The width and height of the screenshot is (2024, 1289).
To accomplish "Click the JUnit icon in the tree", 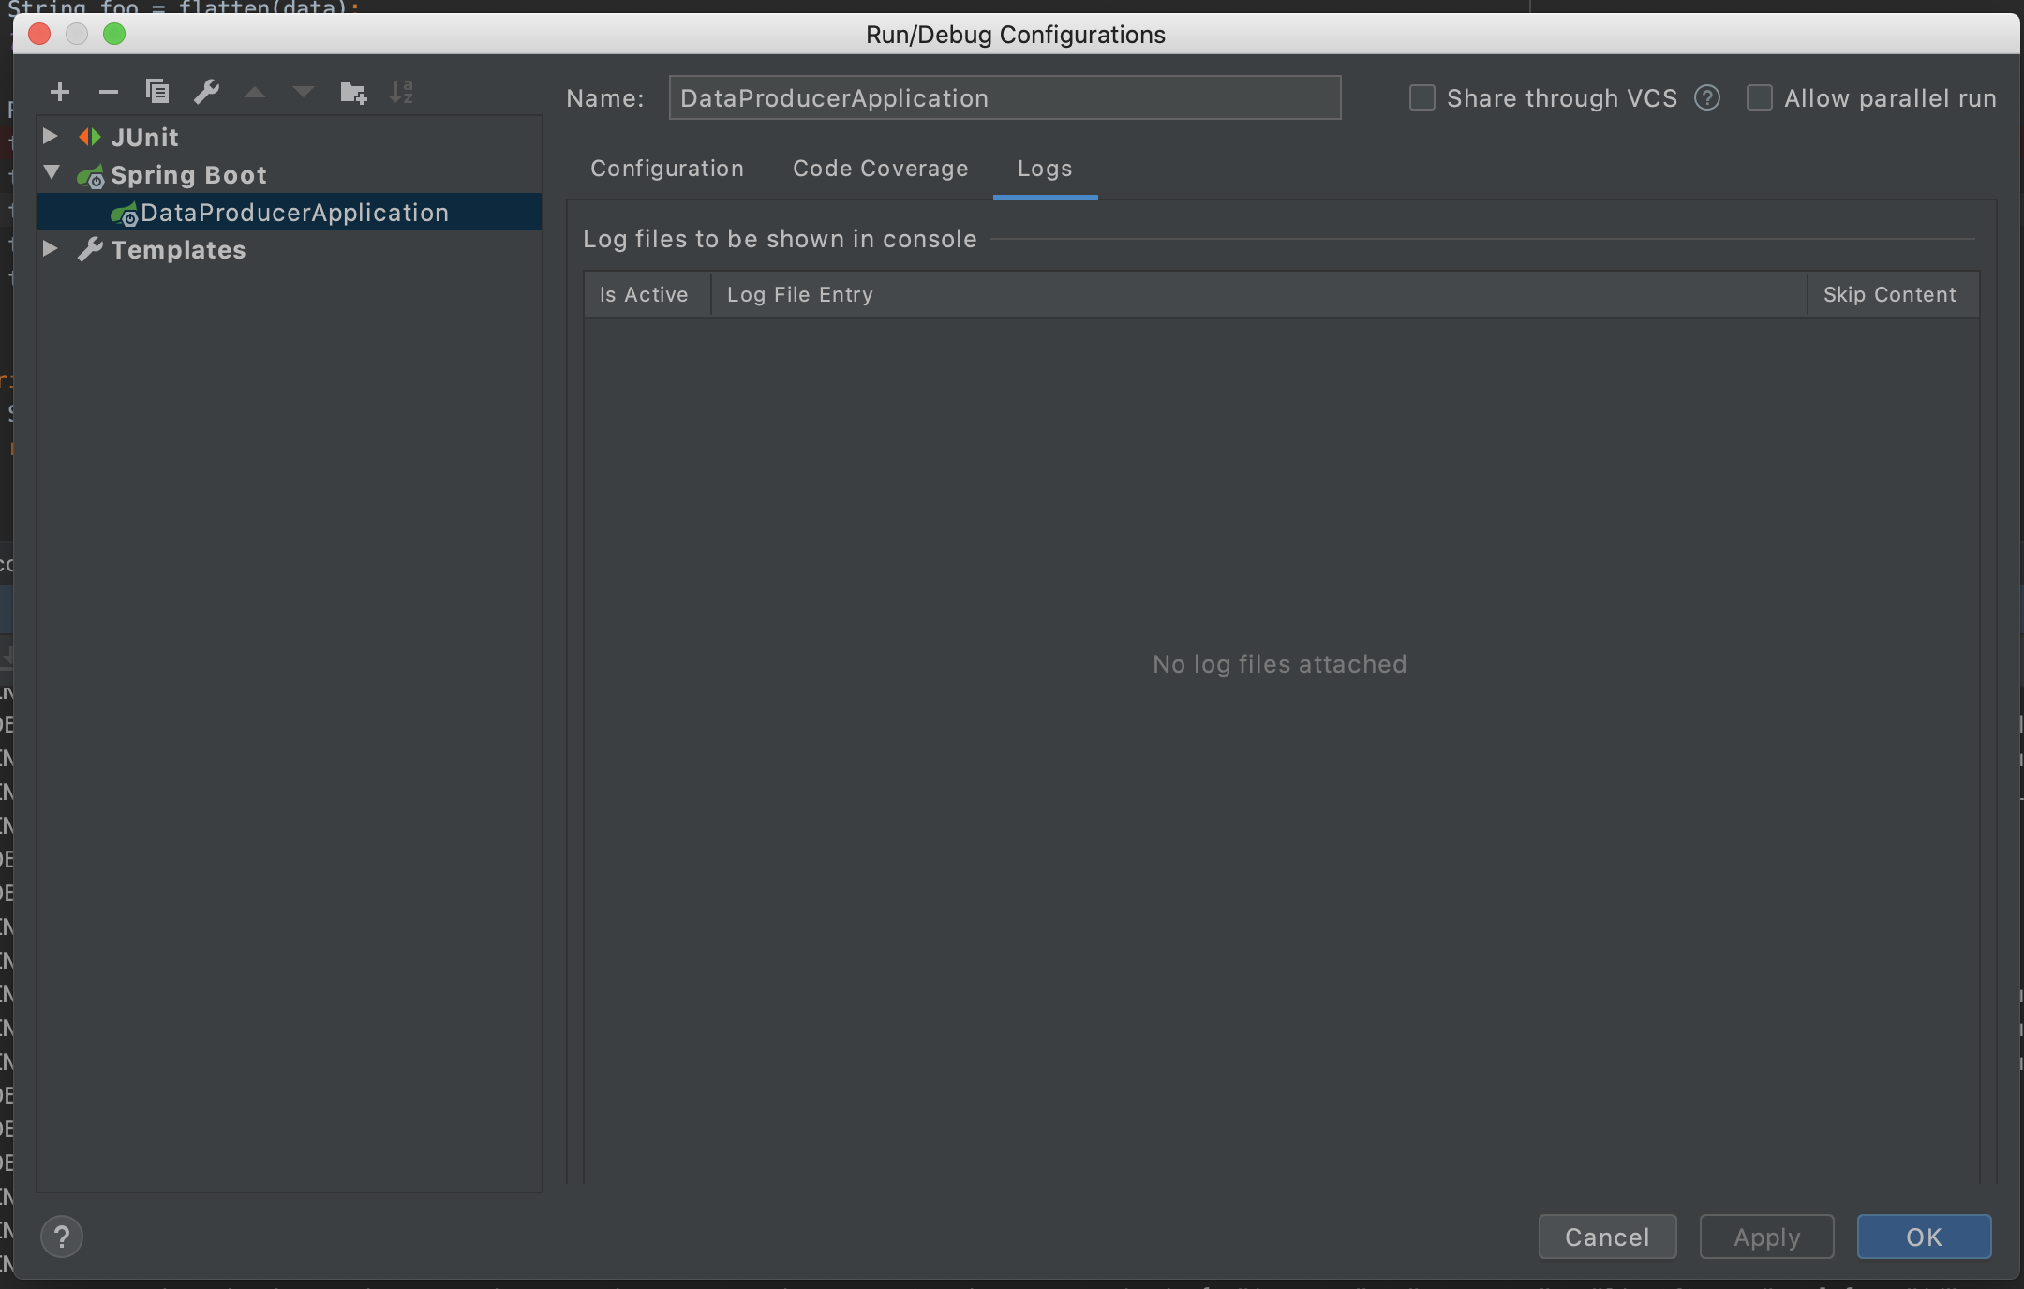I will [90, 137].
